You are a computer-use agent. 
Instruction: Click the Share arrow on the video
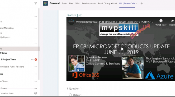coord(172,21)
